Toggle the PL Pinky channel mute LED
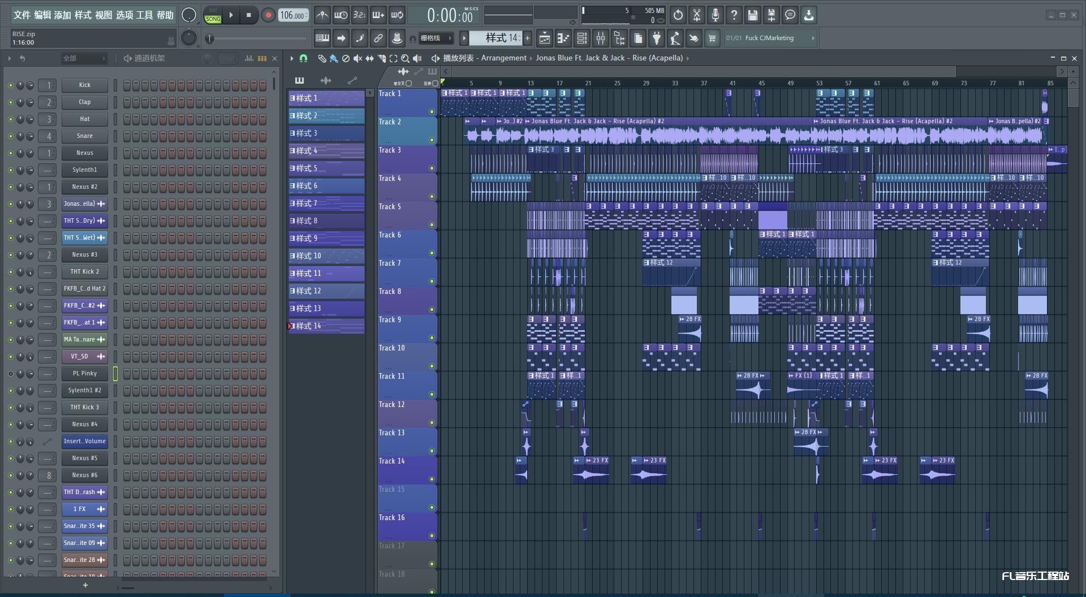The width and height of the screenshot is (1086, 597). [x=10, y=374]
